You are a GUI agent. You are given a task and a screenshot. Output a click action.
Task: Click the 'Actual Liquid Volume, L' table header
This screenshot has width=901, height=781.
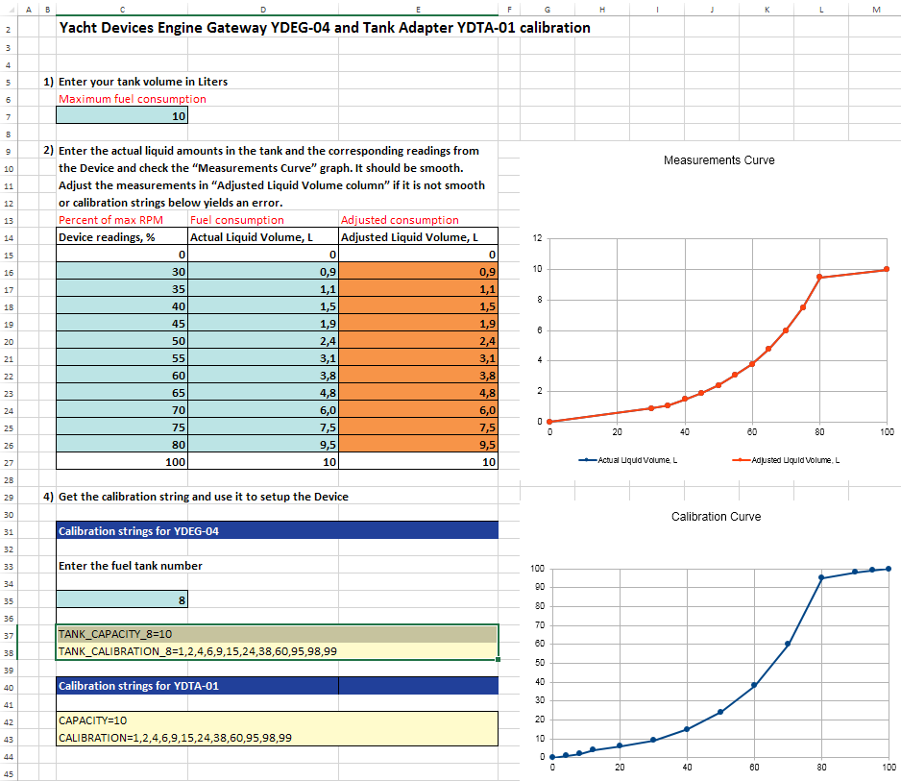click(263, 236)
